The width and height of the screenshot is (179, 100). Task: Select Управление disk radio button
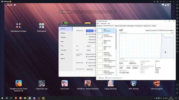87,59
